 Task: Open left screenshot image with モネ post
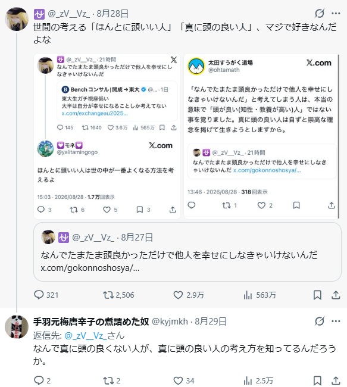(x=107, y=136)
